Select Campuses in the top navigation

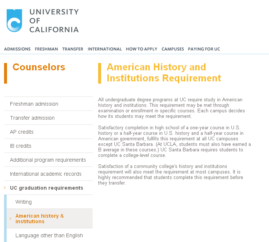[173, 49]
